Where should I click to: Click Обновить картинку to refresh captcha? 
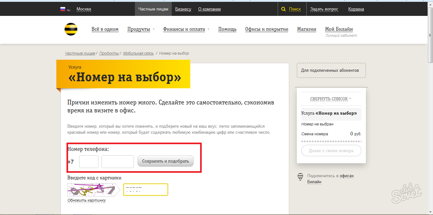point(87,200)
